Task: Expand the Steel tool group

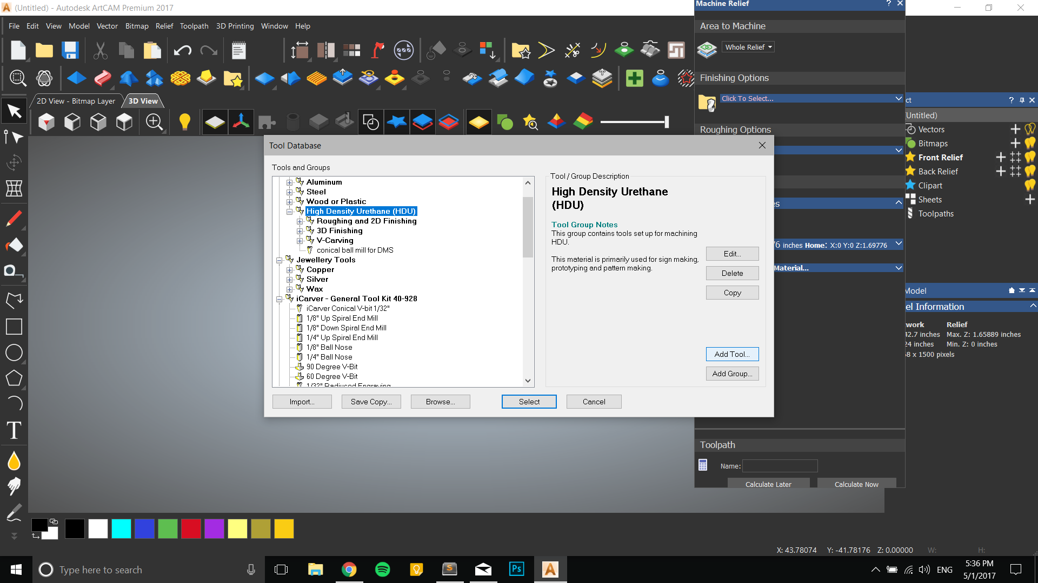Action: 290,192
